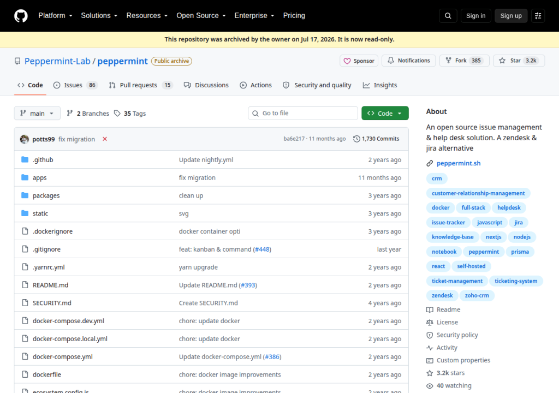Focus the Go to file search field

[x=303, y=113]
